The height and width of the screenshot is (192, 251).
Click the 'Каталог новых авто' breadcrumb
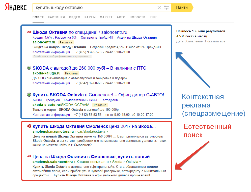pos(93,162)
